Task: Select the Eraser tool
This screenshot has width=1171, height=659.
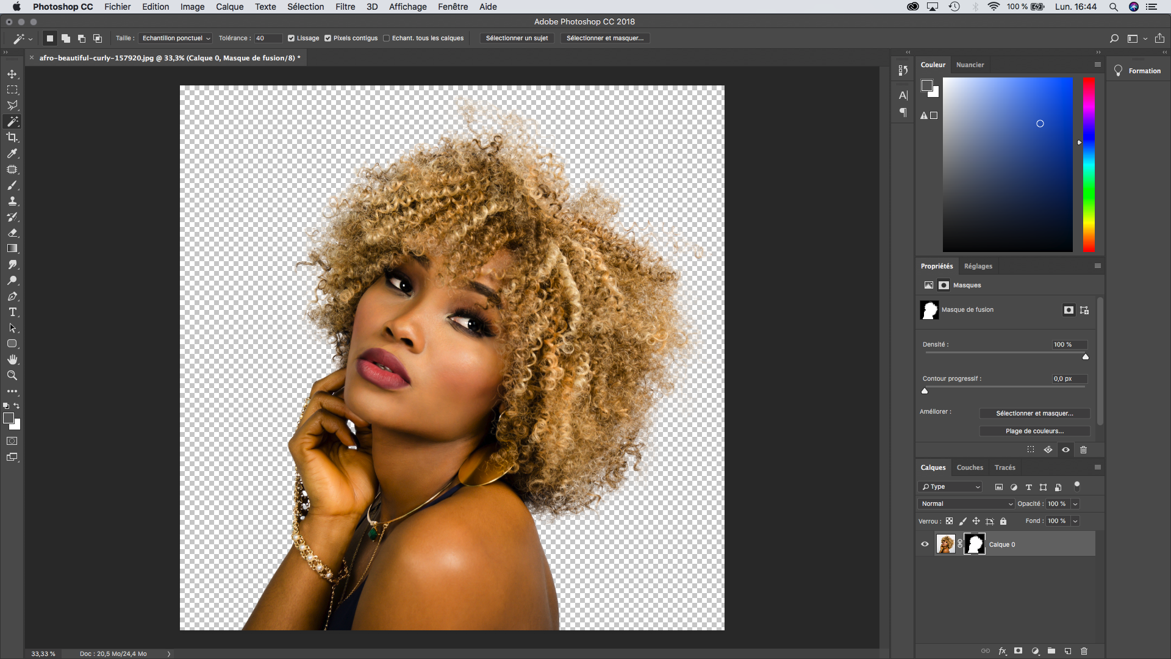Action: (x=12, y=232)
